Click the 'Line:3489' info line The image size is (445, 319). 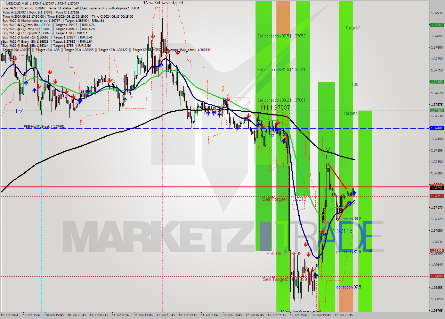71,8
